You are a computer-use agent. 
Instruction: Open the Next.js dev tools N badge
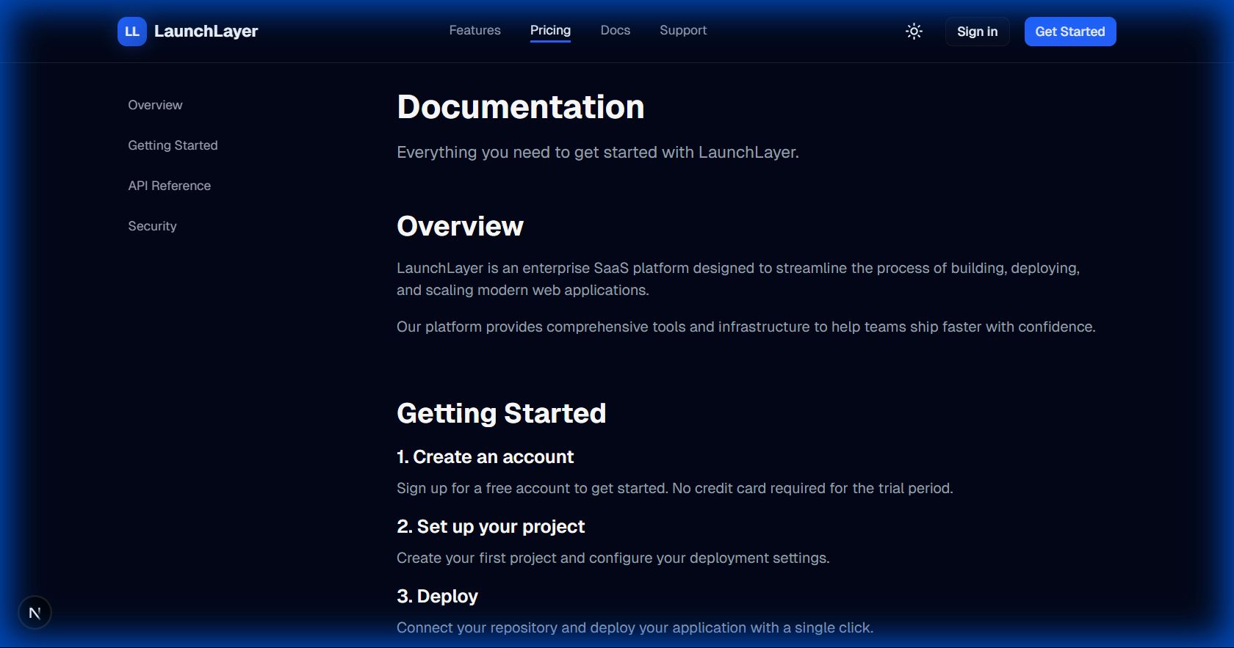(35, 613)
